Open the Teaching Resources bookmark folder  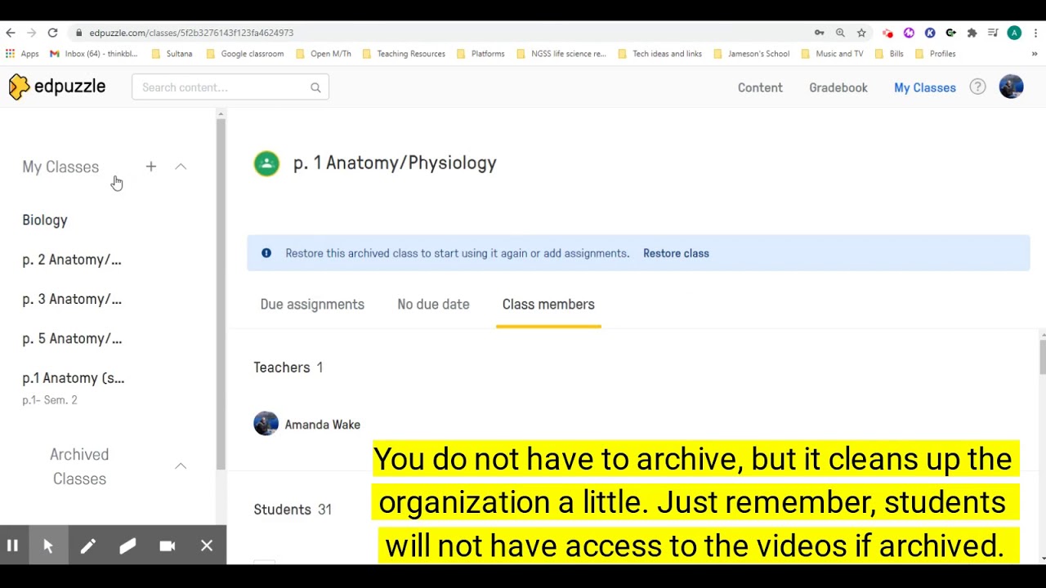pos(404,54)
